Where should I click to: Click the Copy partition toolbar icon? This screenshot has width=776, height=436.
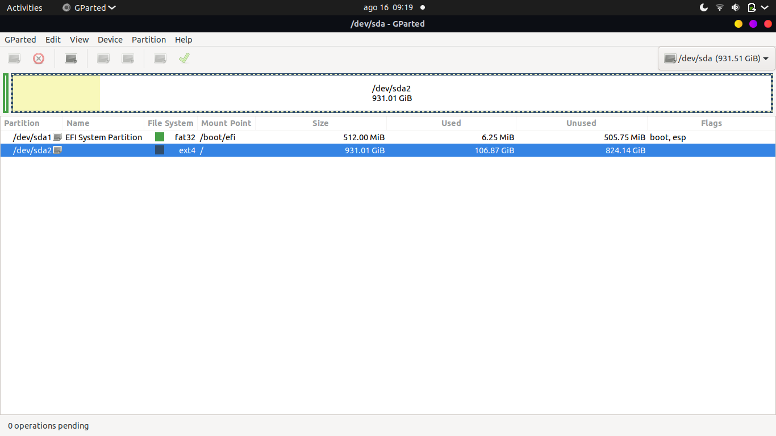(103, 58)
